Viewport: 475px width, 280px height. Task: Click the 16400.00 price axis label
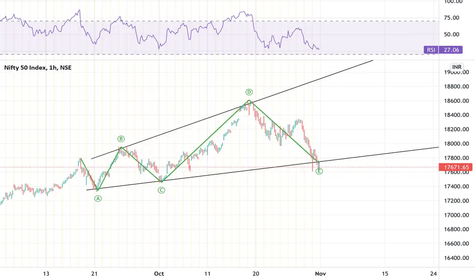pyautogui.click(x=456, y=258)
